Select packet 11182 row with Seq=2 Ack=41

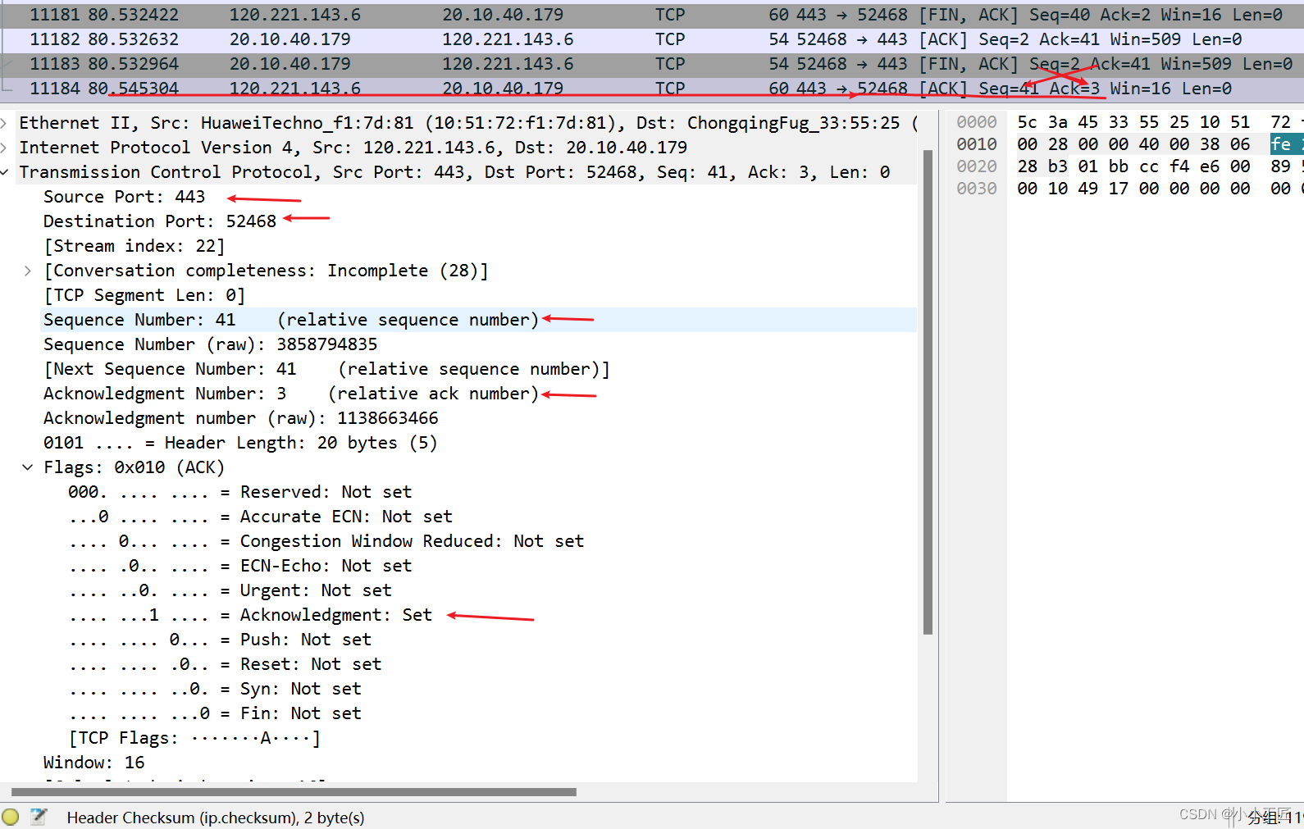pos(652,39)
